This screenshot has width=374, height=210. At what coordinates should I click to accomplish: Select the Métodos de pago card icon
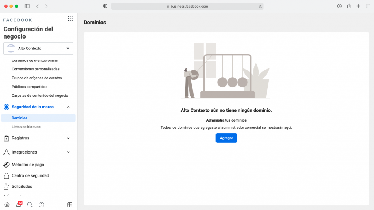coord(6,165)
